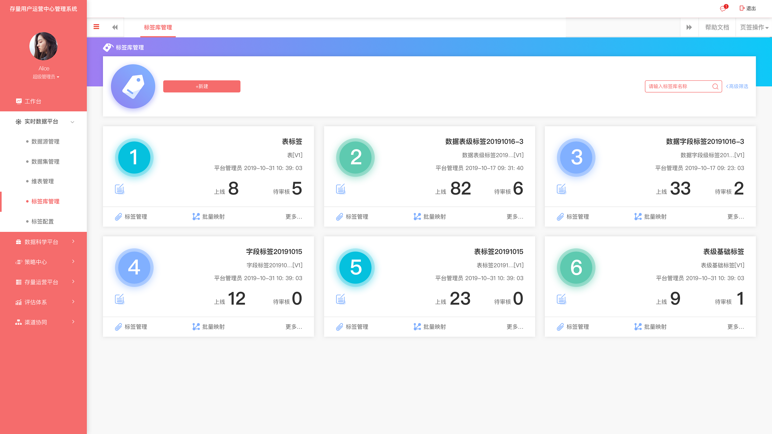
Task: Collapse the 实时数据平台 sidebar section
Action: point(72,122)
